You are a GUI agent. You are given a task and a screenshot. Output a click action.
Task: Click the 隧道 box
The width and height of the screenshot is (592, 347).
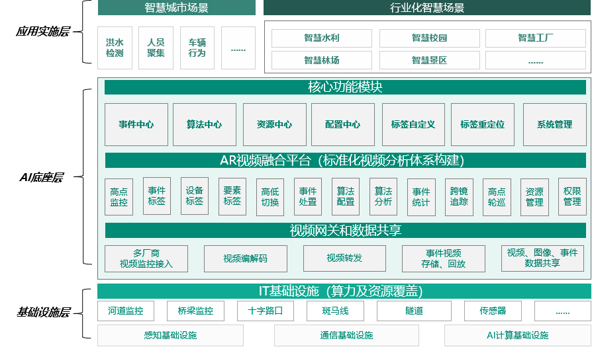coord(414,311)
